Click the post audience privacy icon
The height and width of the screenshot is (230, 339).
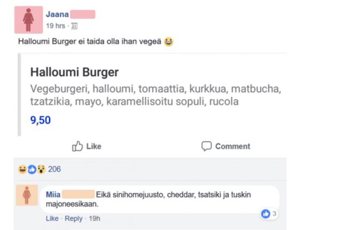point(74,26)
